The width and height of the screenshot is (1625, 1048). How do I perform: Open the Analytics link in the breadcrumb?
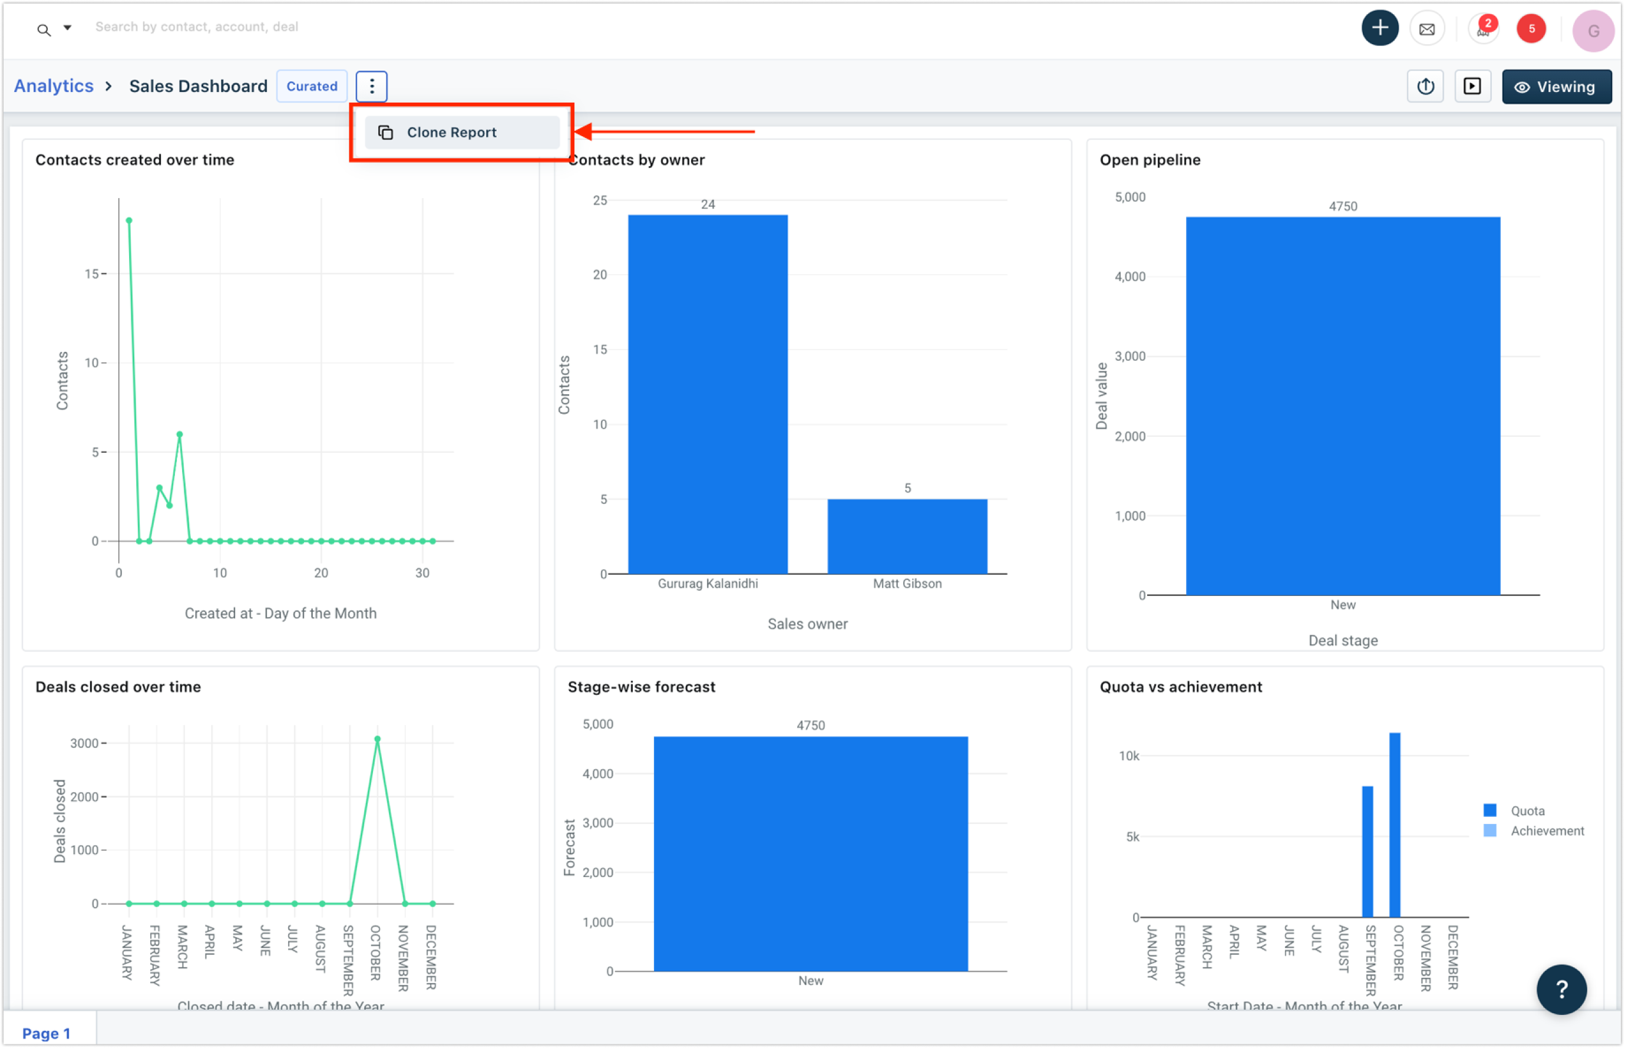pos(54,85)
